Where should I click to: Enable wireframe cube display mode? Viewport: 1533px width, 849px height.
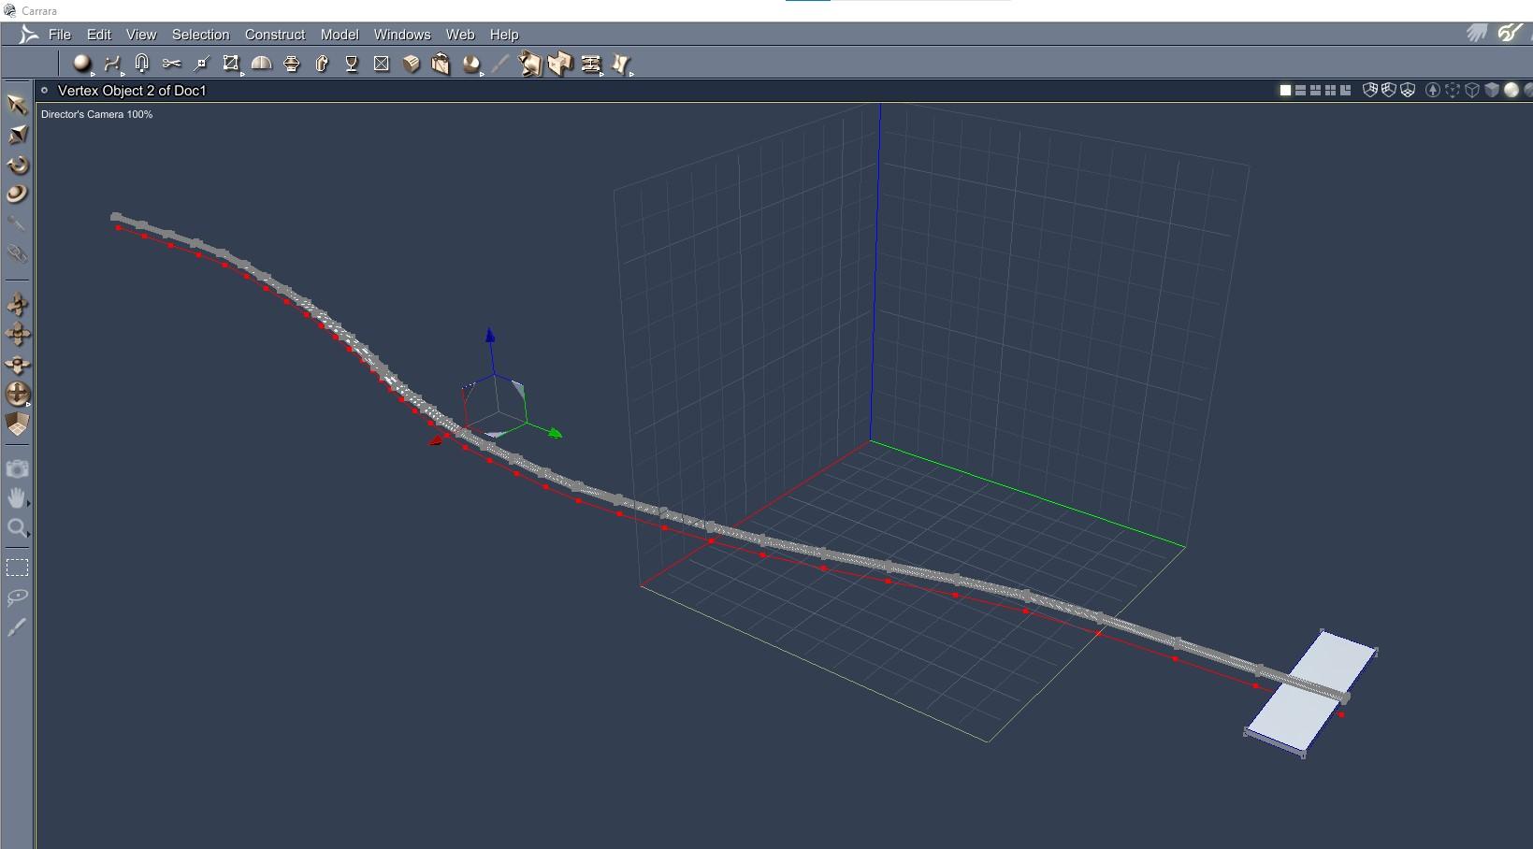point(1472,91)
